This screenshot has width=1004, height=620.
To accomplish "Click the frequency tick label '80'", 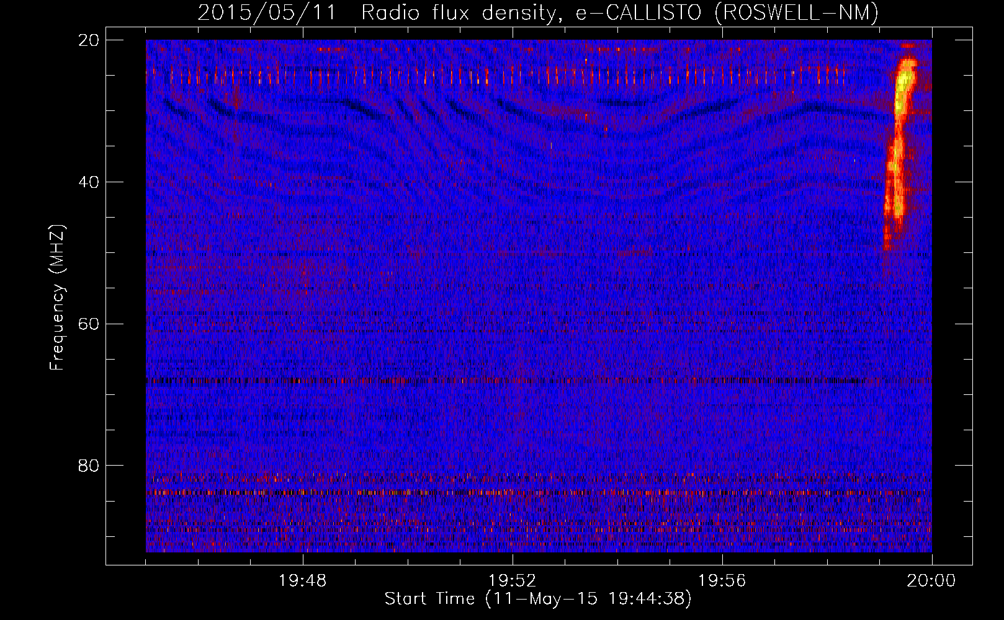I will (x=89, y=466).
